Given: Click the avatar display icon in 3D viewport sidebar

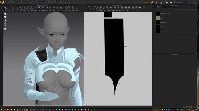Looking at the screenshot, I should [5, 20].
